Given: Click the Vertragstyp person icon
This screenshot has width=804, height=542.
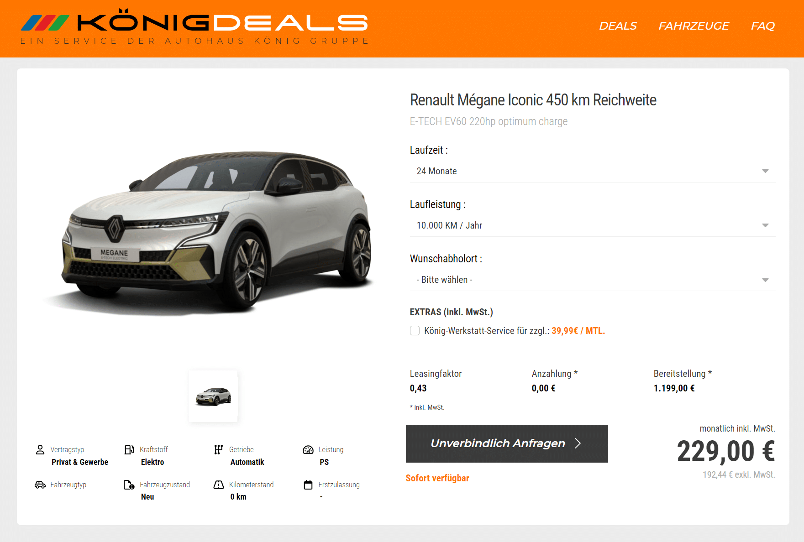Looking at the screenshot, I should (40, 450).
